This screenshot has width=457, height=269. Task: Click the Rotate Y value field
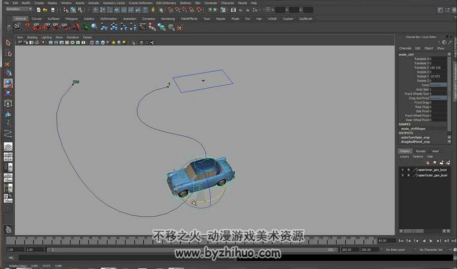coord(438,76)
